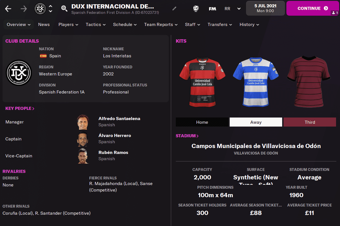Viewport: 340px width, 226px height.
Task: Expand the Transfers dropdown menu
Action: click(x=220, y=25)
